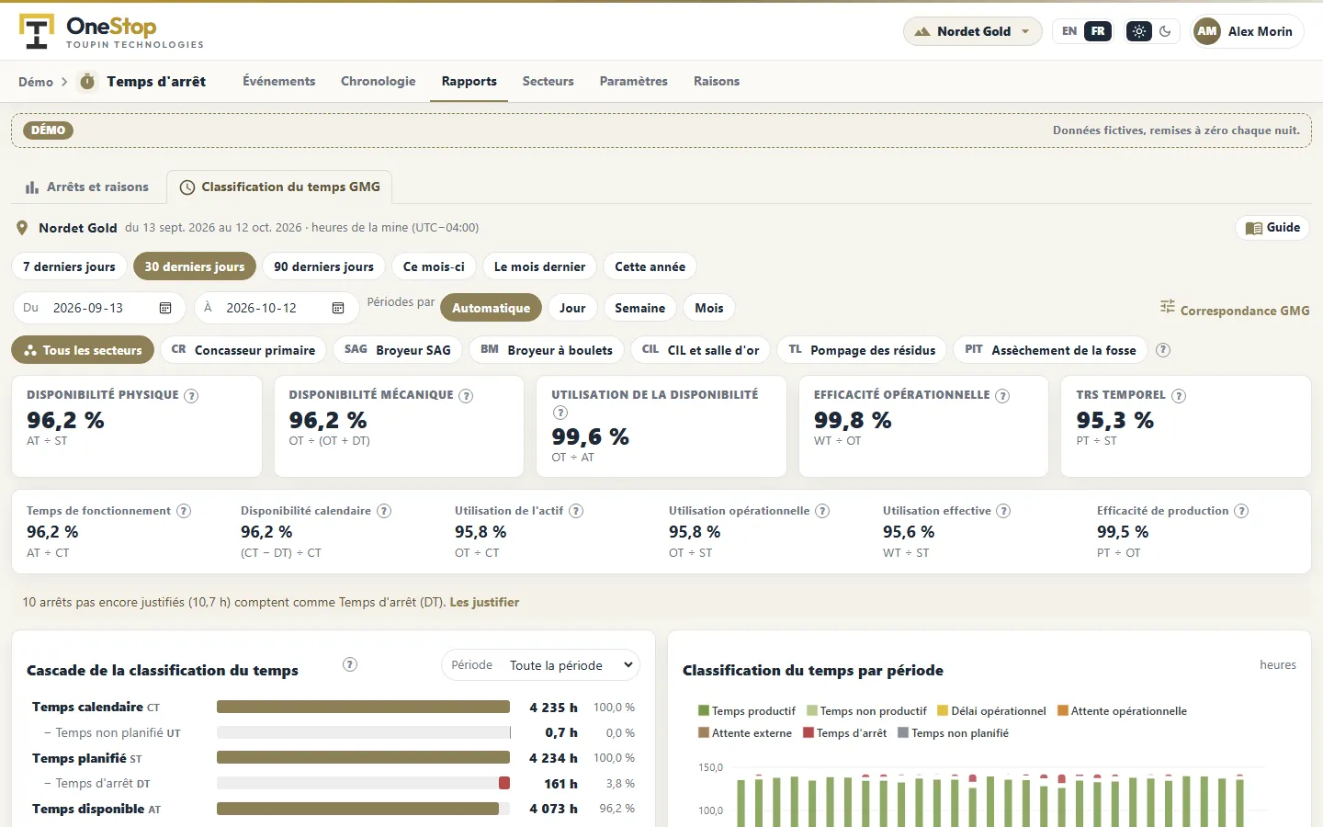Toggle Temps productif legend entry
This screenshot has width=1323, height=827.
747,711
